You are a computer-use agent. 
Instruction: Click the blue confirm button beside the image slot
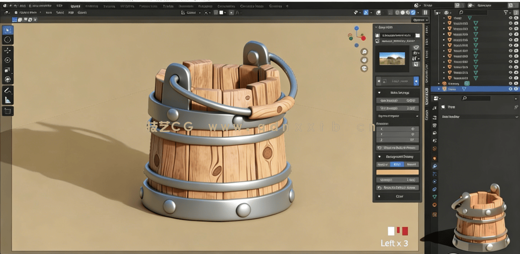(x=417, y=81)
